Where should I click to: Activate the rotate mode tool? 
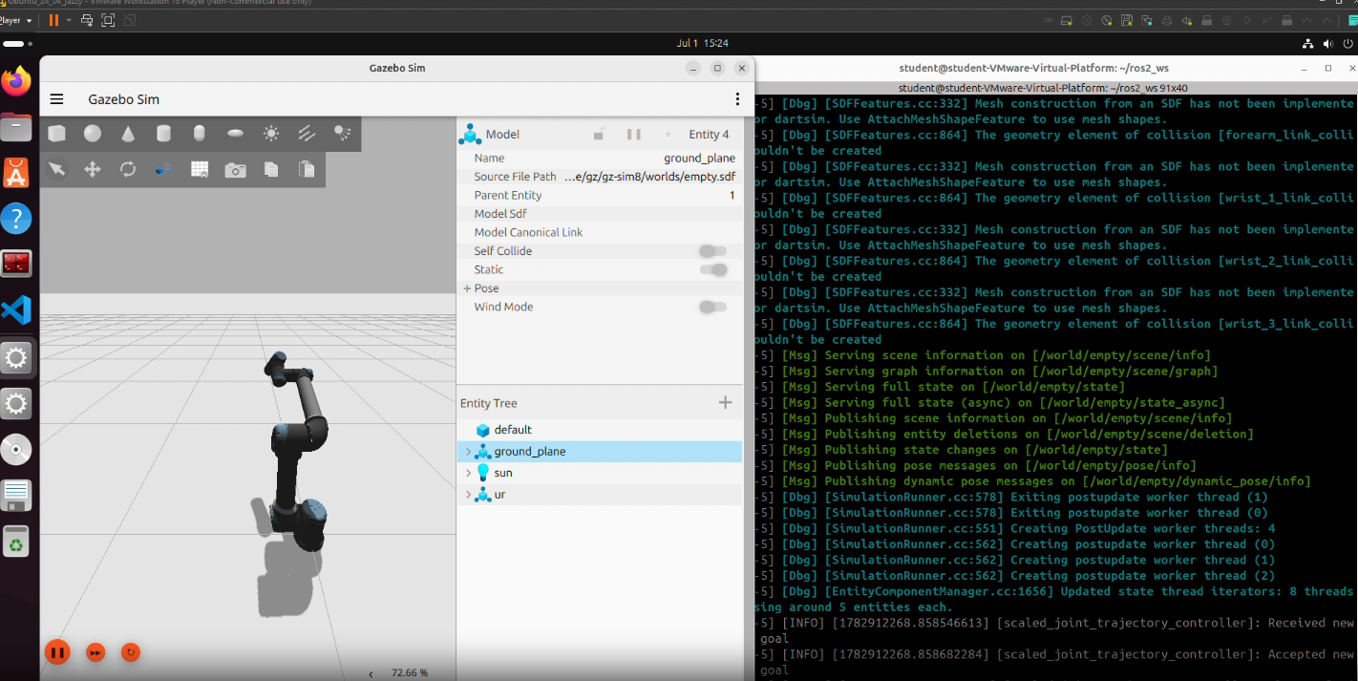pyautogui.click(x=128, y=169)
